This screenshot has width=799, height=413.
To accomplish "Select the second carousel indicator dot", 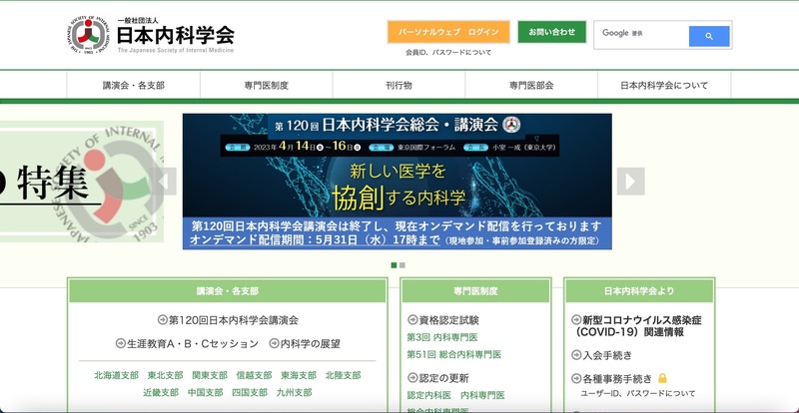I will [x=402, y=265].
